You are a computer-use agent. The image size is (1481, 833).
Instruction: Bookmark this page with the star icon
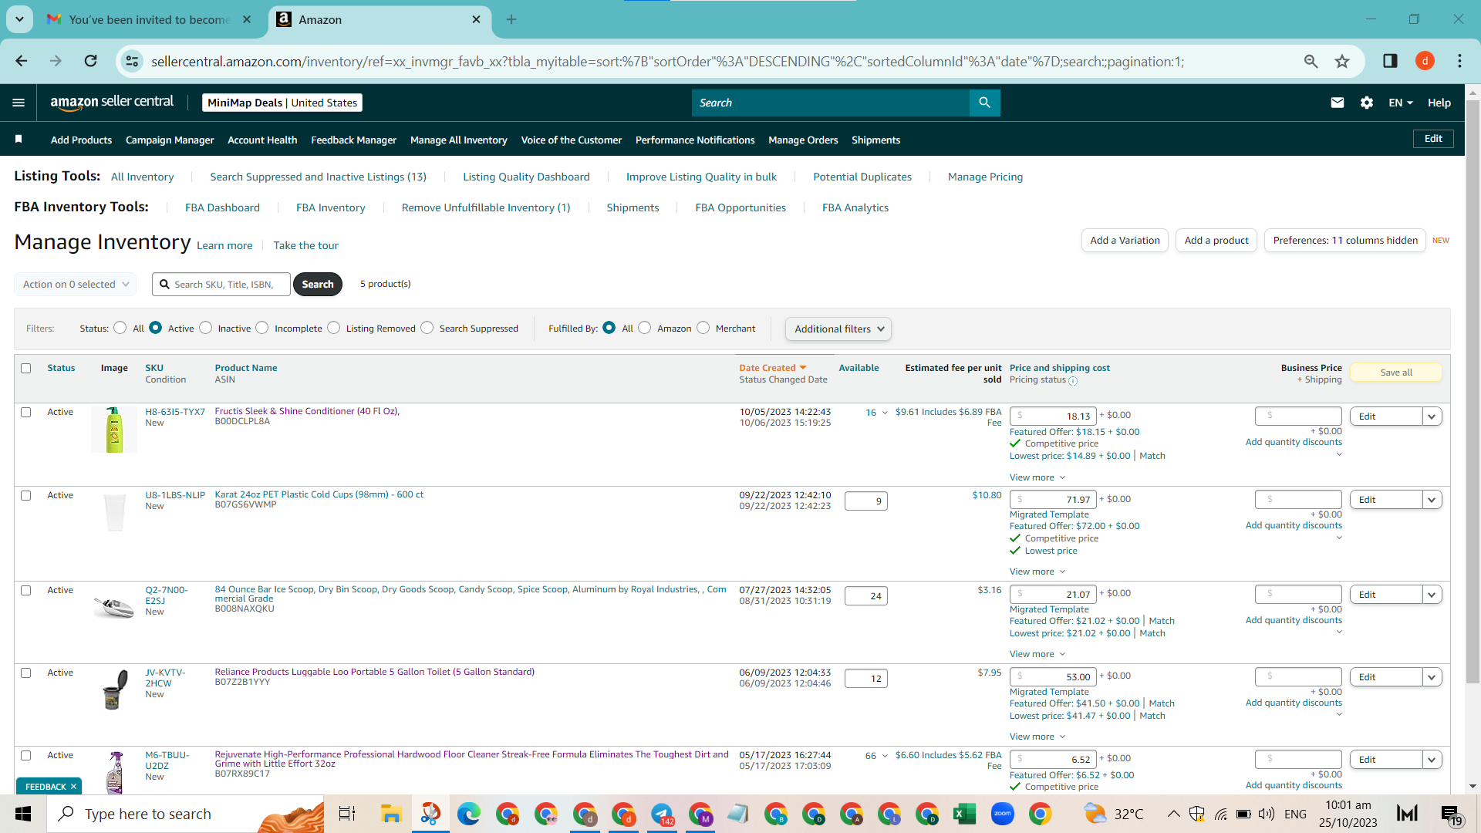1342,61
